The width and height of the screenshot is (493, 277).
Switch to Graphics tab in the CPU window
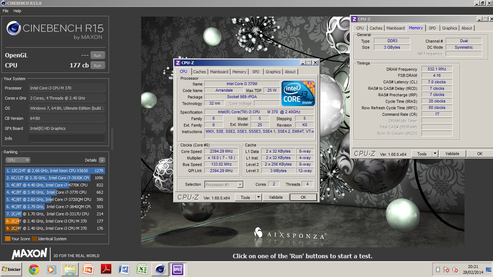273,72
